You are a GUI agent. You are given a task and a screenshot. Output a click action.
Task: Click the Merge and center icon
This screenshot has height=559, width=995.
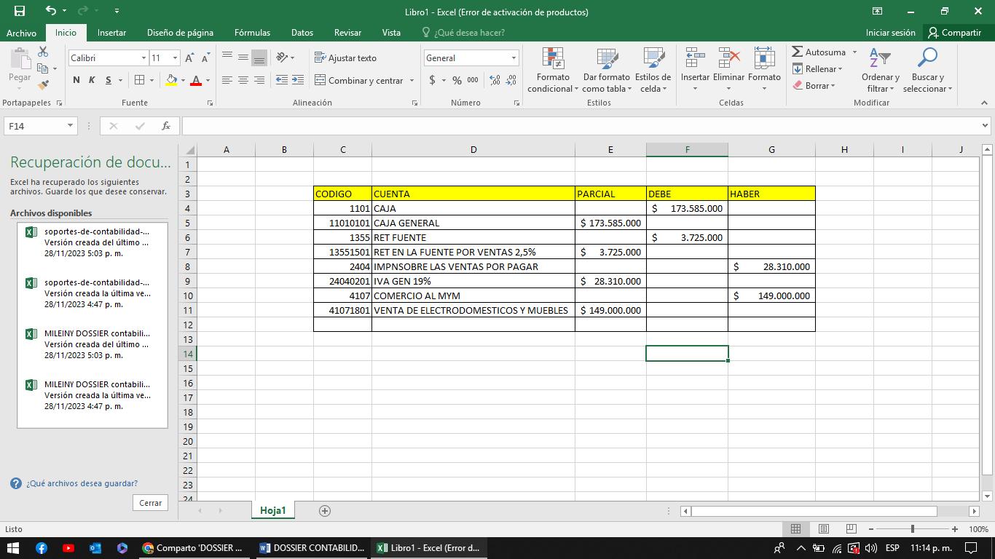point(320,80)
